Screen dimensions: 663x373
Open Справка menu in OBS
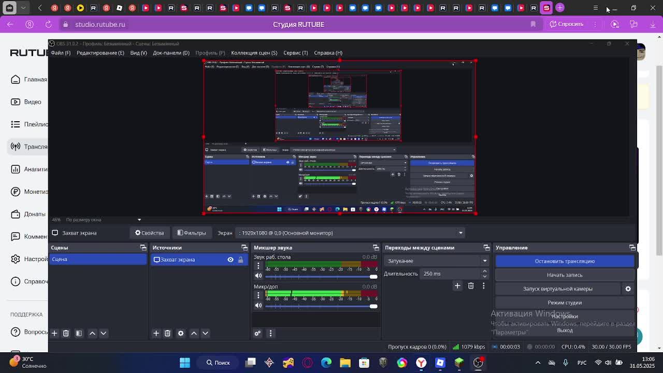pos(328,53)
